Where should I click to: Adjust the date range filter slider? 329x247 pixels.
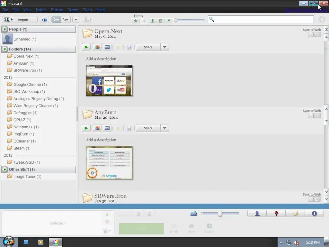(x=176, y=20)
